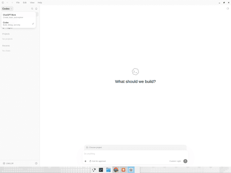Click 'What should we build?' heading
This screenshot has height=173, width=231.
click(x=135, y=81)
